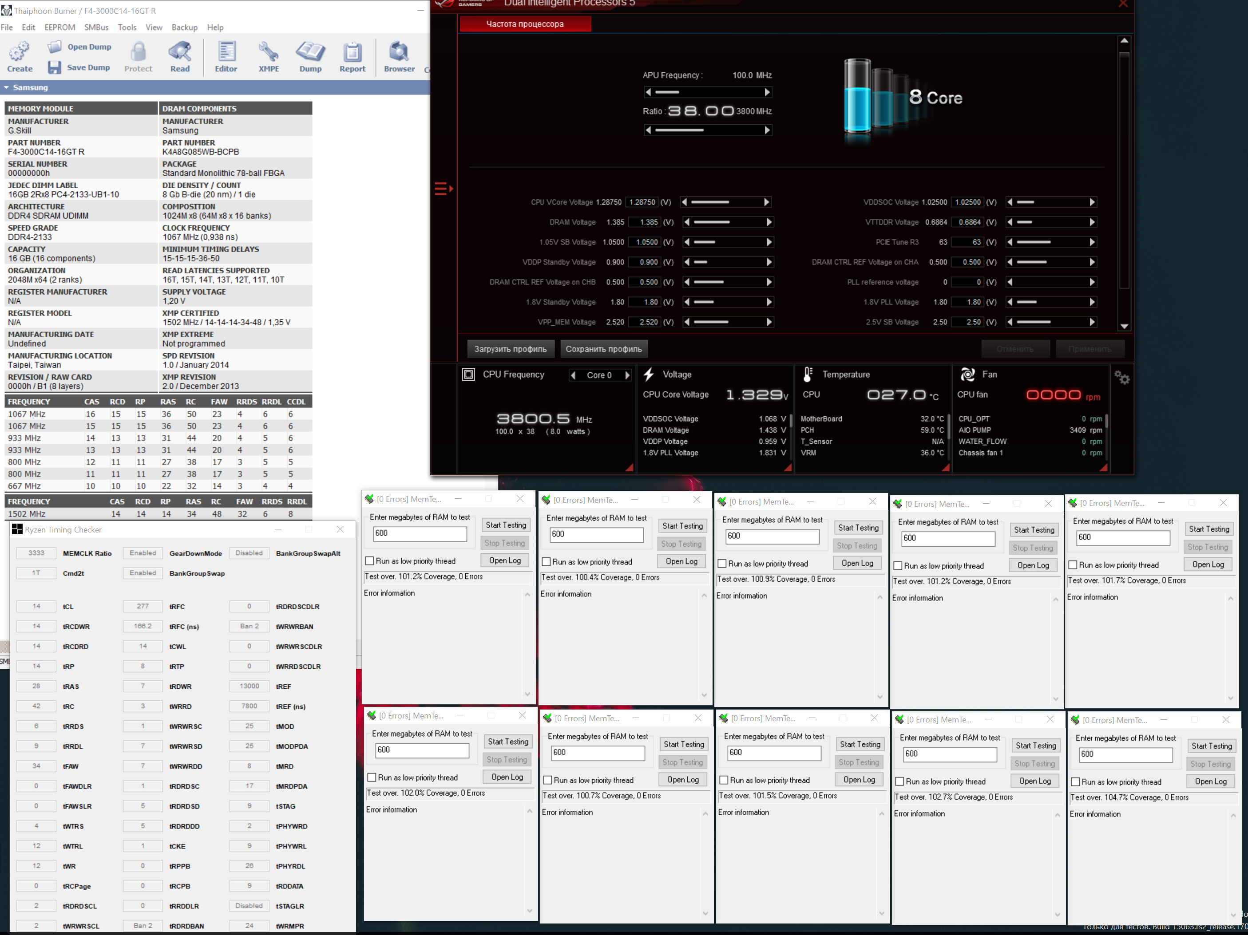Click Open Log in first MemTest window

tap(504, 560)
